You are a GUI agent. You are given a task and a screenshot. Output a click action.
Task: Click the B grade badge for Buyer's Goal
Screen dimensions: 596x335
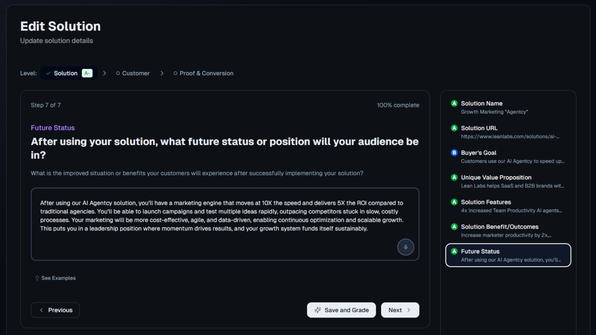point(454,153)
